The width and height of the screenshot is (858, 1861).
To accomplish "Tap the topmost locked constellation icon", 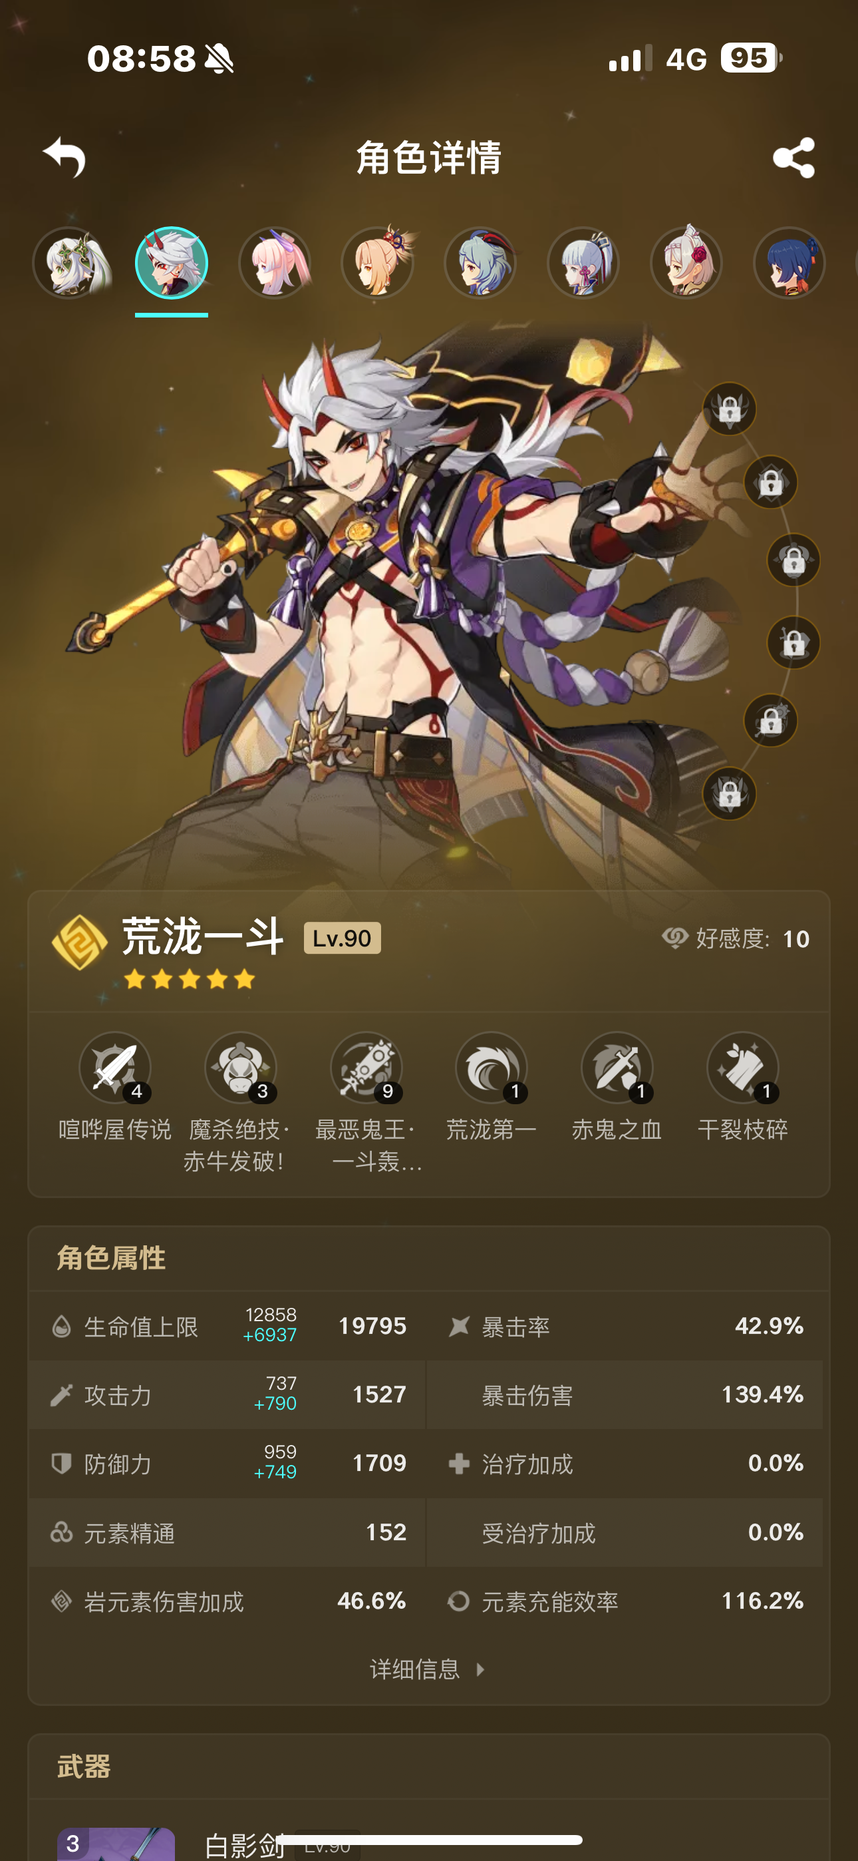I will pyautogui.click(x=730, y=409).
